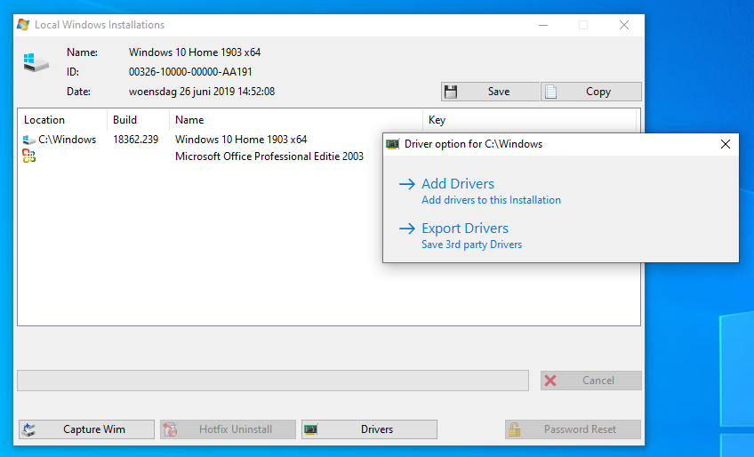
Task: Click the Cancel button
Action: [591, 381]
